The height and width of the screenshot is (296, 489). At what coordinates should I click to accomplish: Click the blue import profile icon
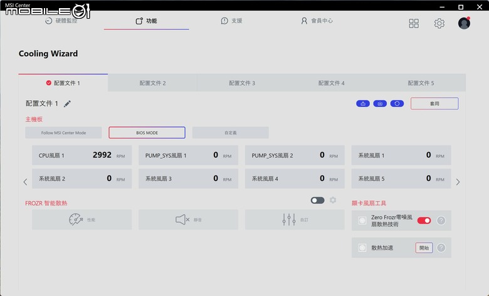(380, 104)
